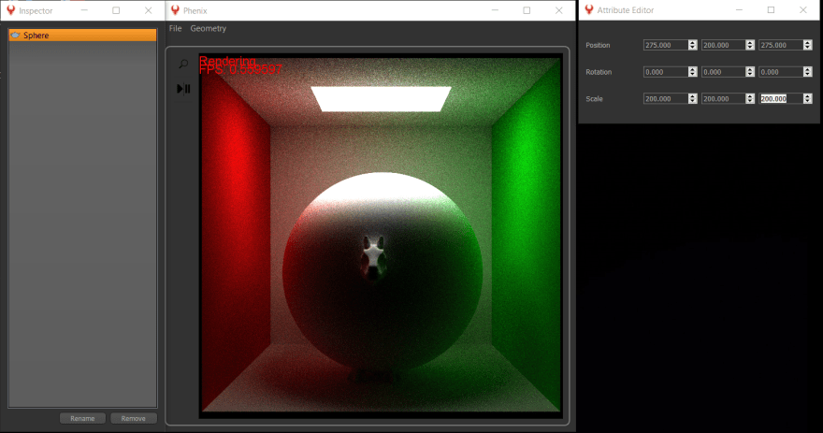This screenshot has width=823, height=433.
Task: Close the Attribute Editor window
Action: (803, 10)
